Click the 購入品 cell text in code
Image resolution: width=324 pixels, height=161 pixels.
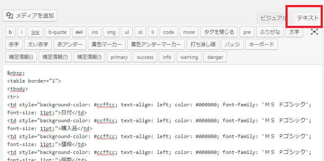[x=69, y=128]
